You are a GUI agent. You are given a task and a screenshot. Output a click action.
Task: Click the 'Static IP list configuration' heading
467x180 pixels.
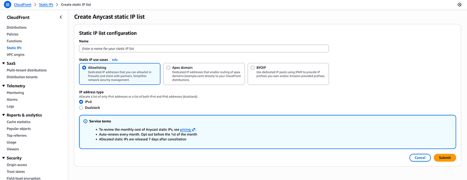(108, 33)
